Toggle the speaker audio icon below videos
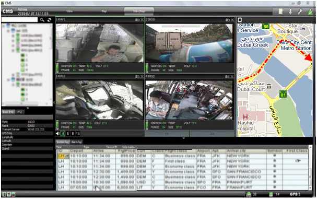 (x=58, y=134)
